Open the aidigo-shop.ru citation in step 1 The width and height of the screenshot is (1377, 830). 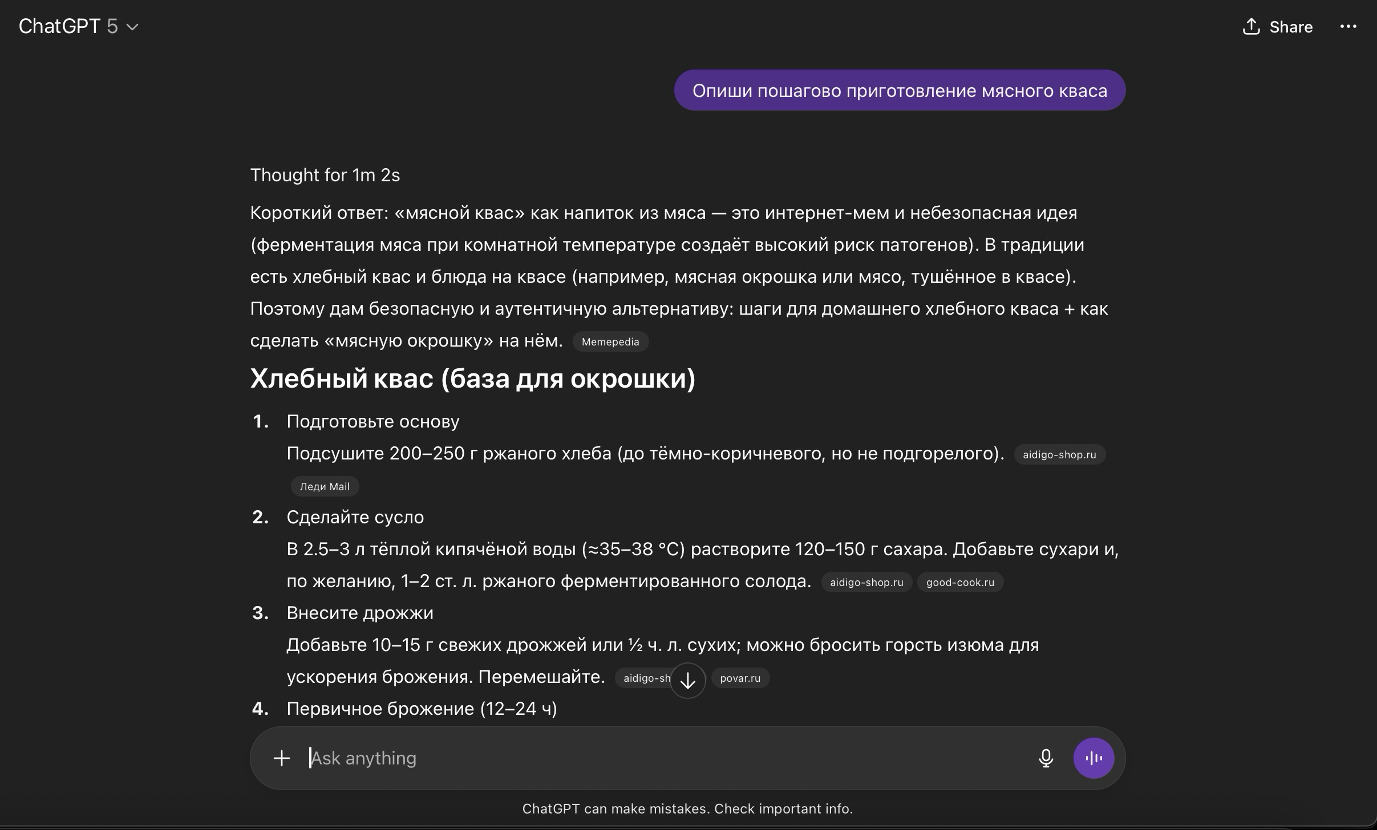[x=1059, y=454]
